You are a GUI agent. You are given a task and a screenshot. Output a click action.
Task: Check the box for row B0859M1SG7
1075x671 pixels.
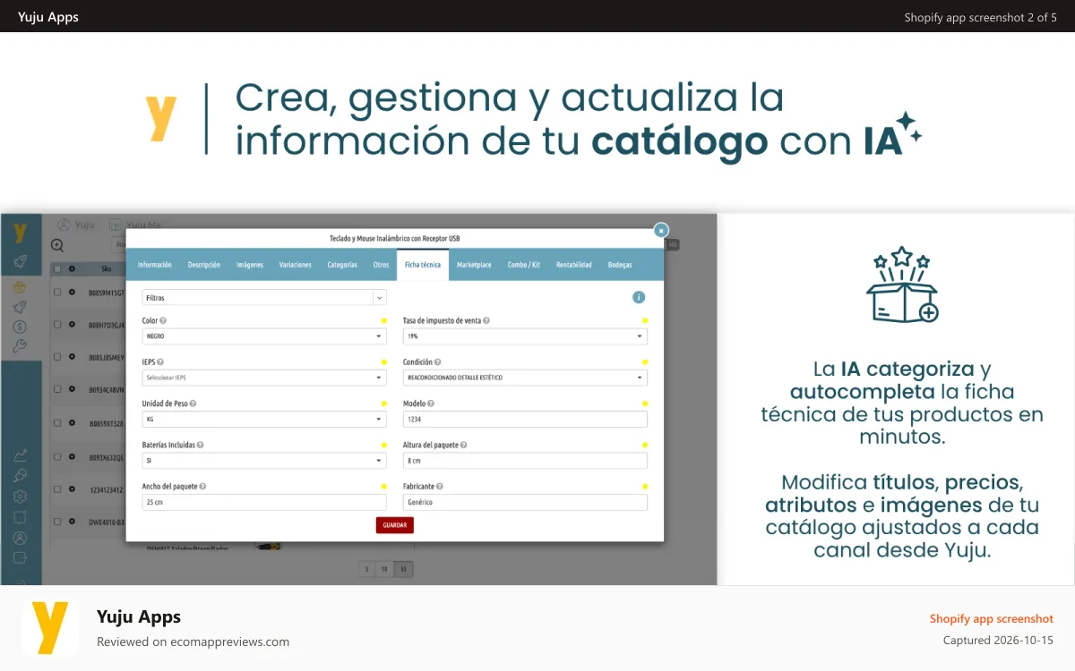click(58, 293)
